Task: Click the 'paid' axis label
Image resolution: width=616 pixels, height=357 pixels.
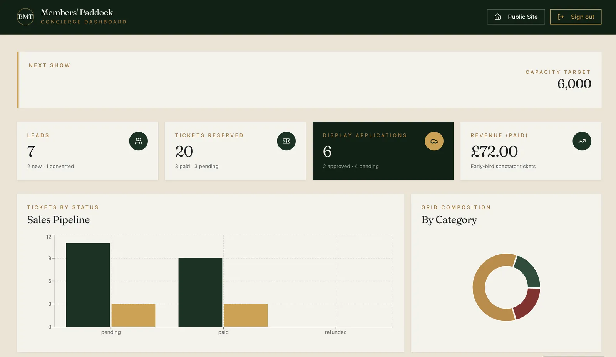Action: [x=223, y=332]
